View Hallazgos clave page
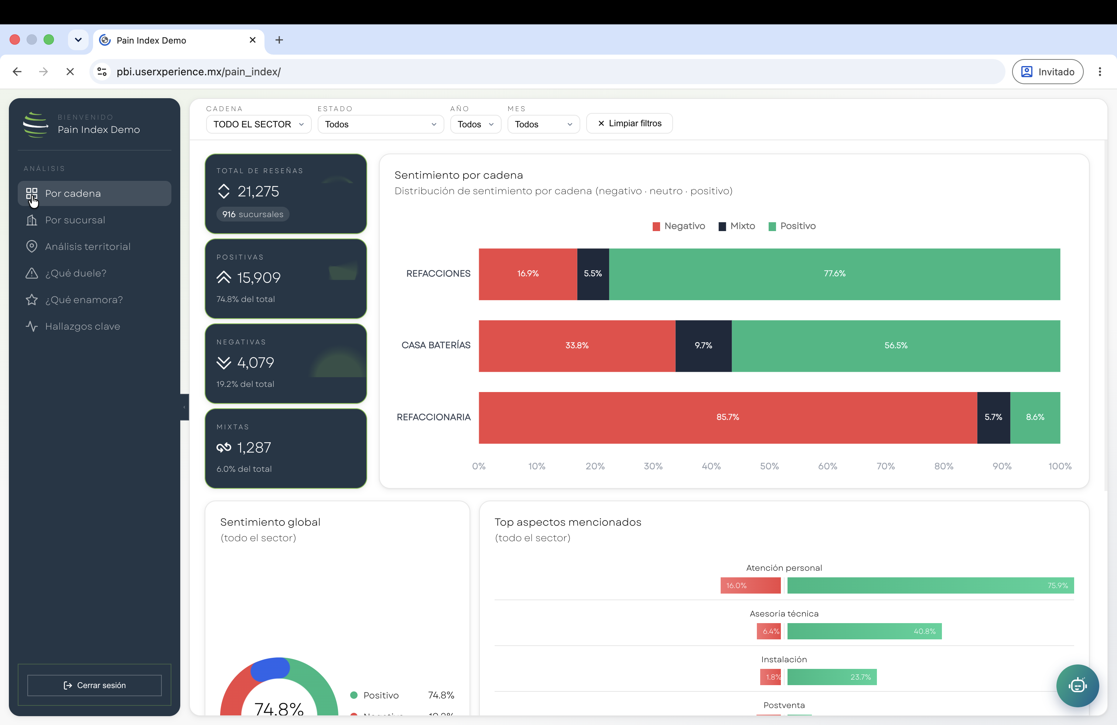Image resolution: width=1117 pixels, height=725 pixels. coord(94,326)
